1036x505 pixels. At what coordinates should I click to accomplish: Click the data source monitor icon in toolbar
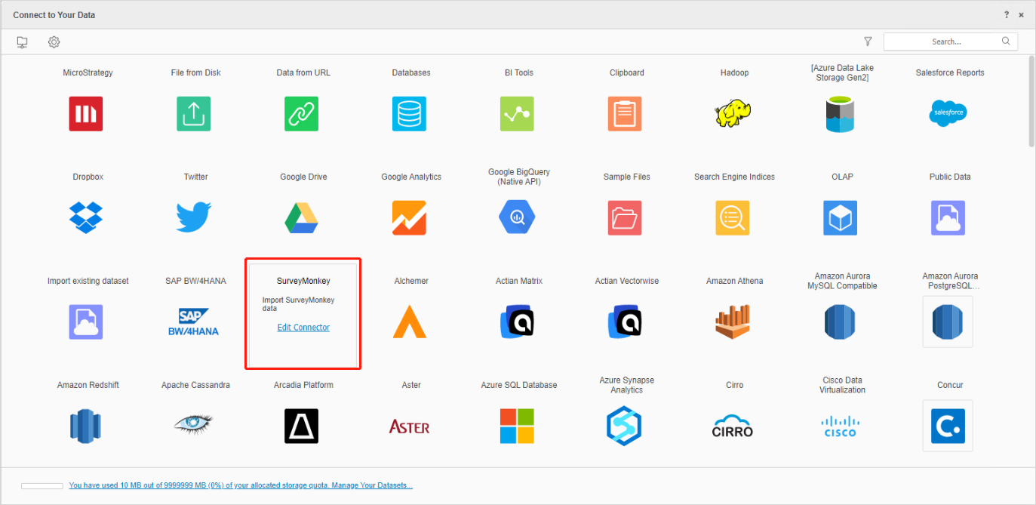22,42
